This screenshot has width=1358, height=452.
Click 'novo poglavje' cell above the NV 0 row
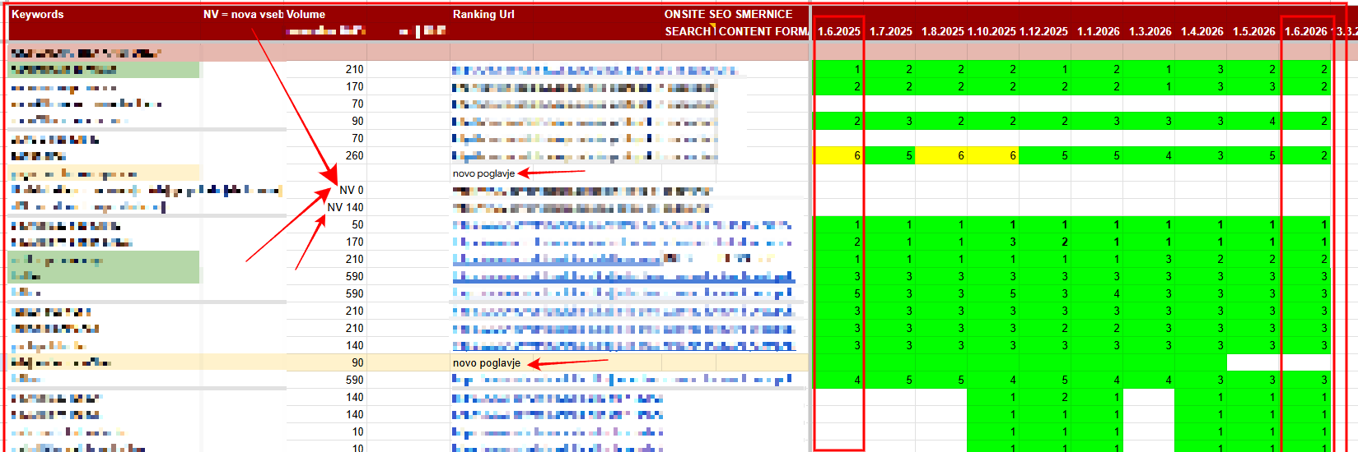(483, 173)
